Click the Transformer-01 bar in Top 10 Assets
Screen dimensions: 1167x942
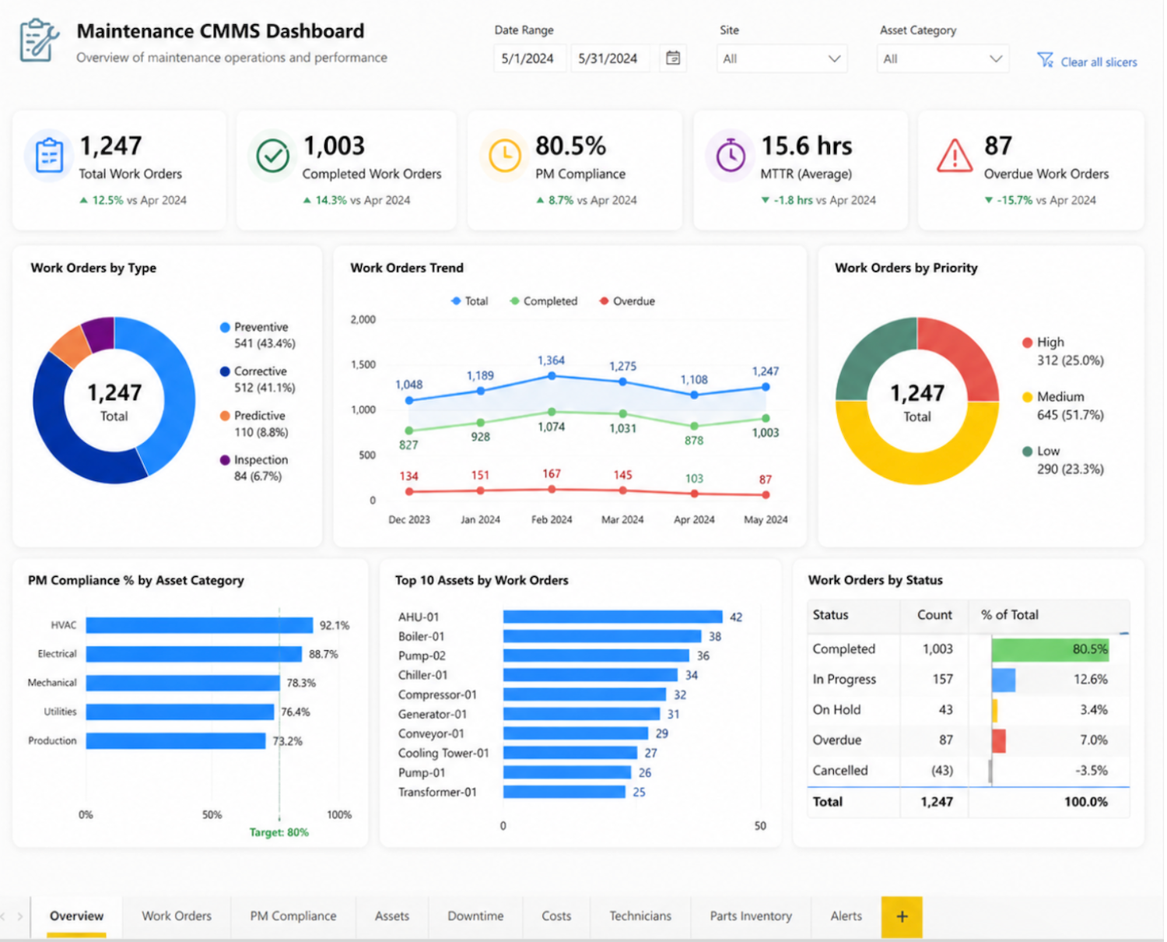564,793
